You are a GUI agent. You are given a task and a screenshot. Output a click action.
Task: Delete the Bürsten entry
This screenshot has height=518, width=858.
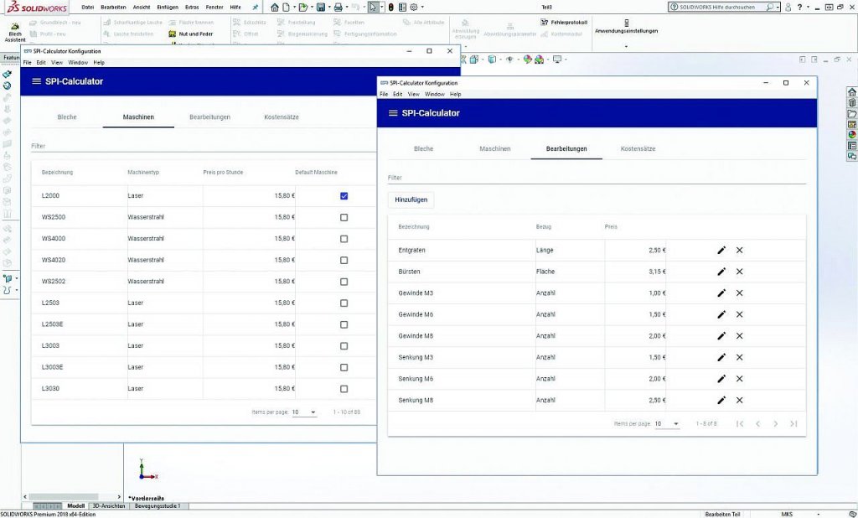click(x=739, y=272)
